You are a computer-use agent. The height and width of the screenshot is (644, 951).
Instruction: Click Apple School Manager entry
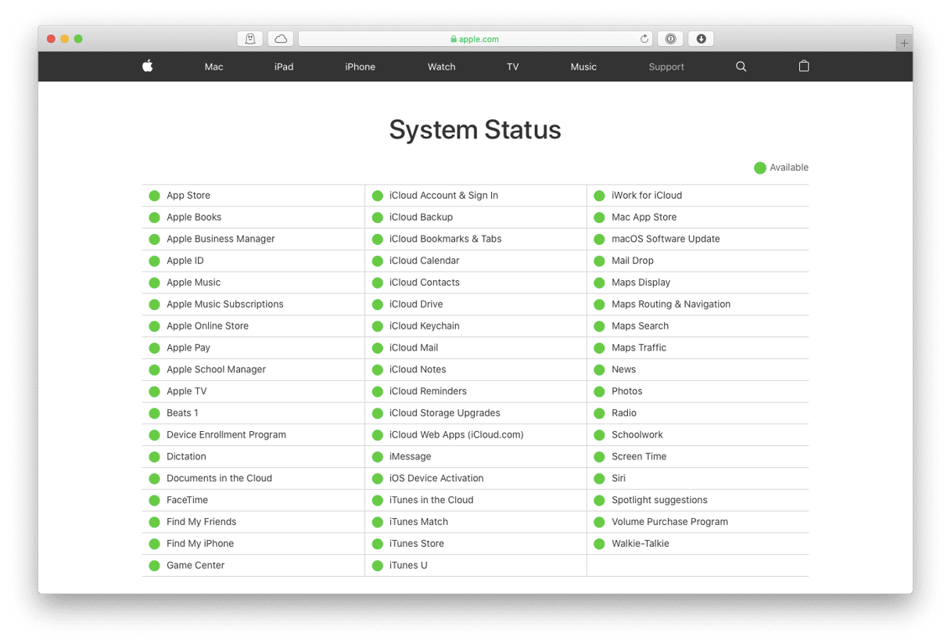point(216,369)
